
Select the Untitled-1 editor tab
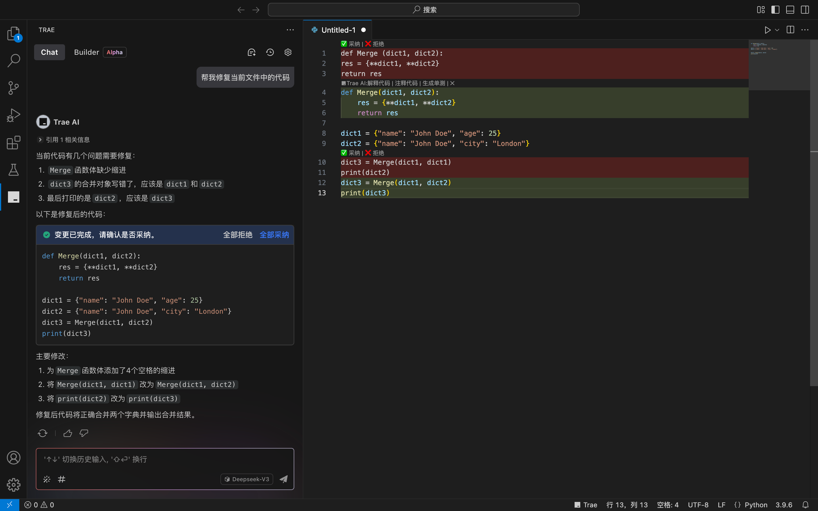pos(338,30)
